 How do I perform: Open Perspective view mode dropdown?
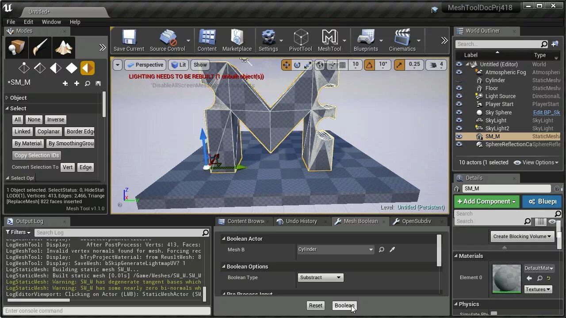point(145,65)
